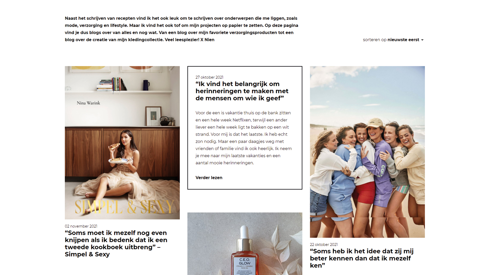Click the 27 oktober 2021 date label
Viewport: 490px width, 275px height.
coord(209,77)
